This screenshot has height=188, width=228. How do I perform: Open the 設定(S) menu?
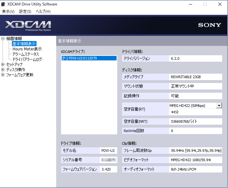(x=25, y=12)
